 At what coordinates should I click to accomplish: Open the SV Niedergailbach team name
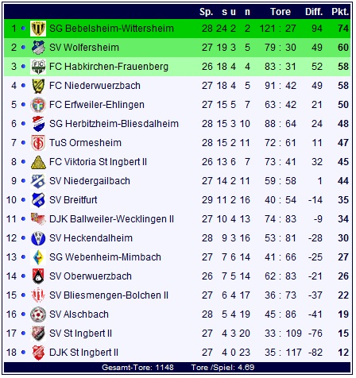[x=90, y=181]
